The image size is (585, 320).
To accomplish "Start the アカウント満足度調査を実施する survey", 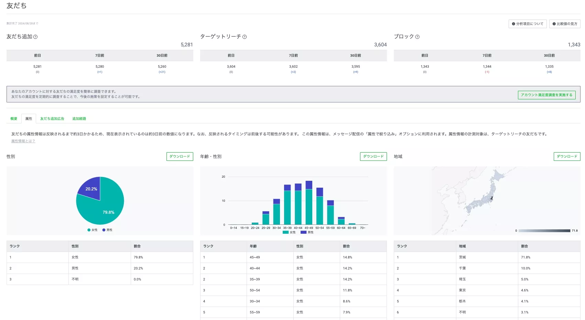I will click(x=546, y=95).
